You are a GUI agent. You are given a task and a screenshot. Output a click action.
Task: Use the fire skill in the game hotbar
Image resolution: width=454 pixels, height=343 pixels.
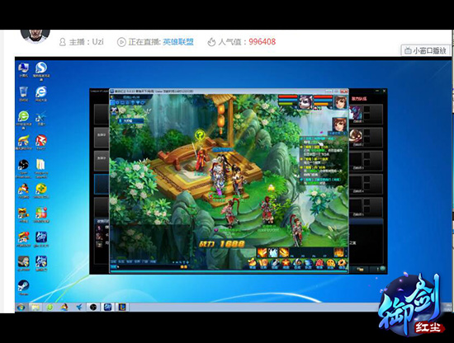coord(262,252)
